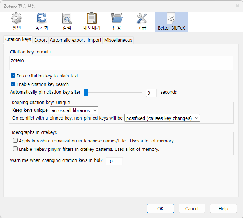This screenshot has width=243, height=218.
Task: Uncheck Force citation key to plain text
Action: [13, 76]
